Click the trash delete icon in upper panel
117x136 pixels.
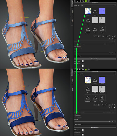[x=115, y=36]
